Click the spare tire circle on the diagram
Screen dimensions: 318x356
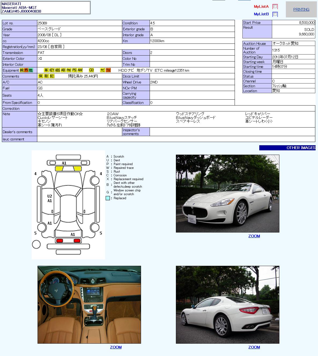[36, 244]
